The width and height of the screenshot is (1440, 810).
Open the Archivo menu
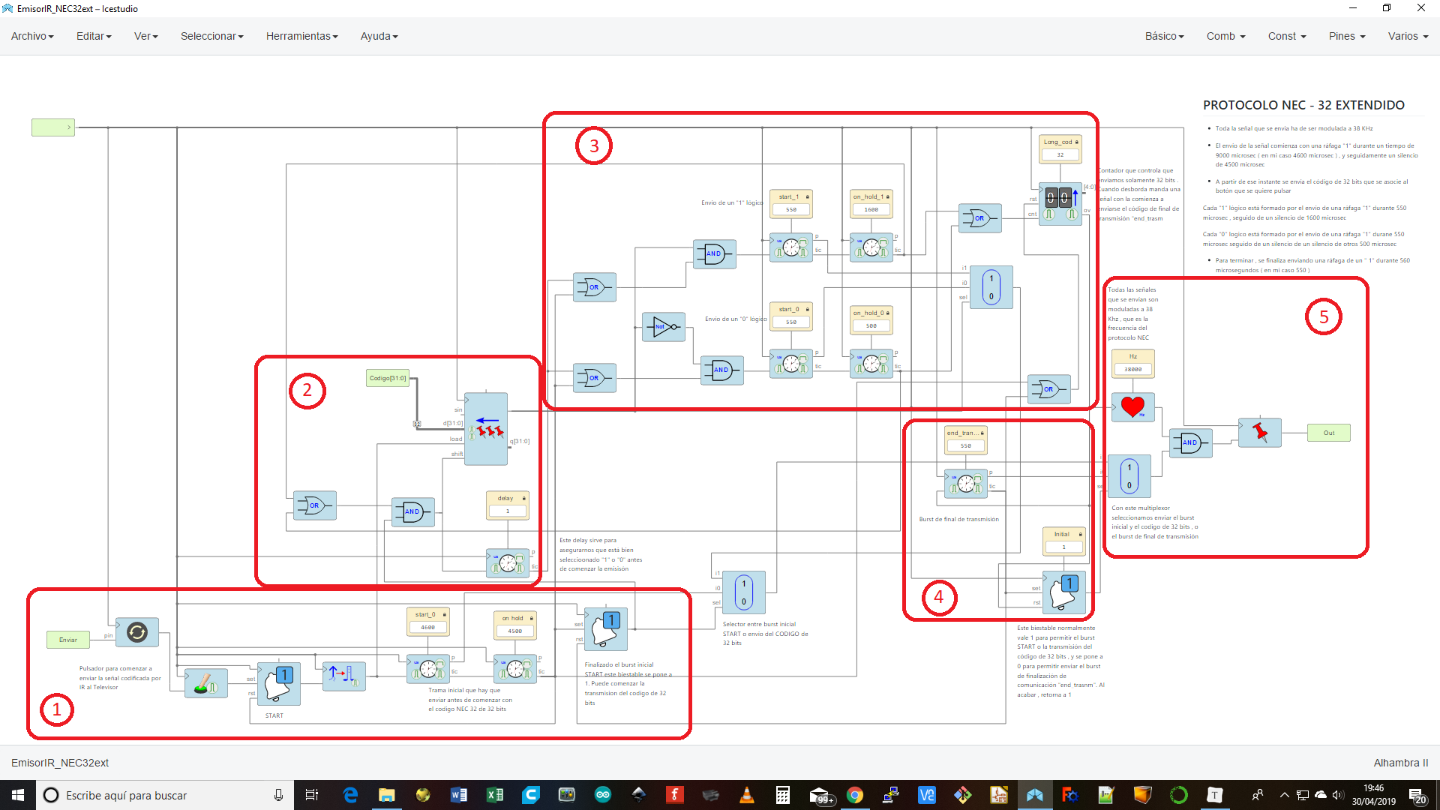[x=32, y=36]
